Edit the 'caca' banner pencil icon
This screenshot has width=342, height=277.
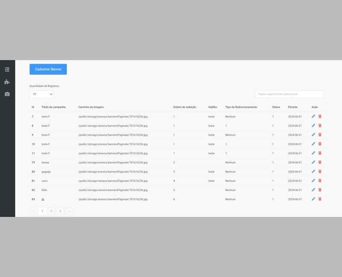(313, 181)
